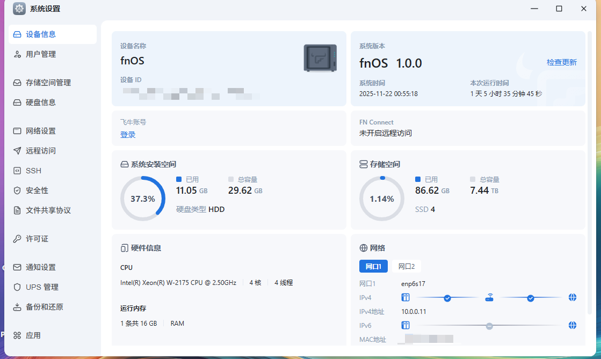Open 用户管理 in the sidebar
This screenshot has width=601, height=359.
pyautogui.click(x=41, y=54)
